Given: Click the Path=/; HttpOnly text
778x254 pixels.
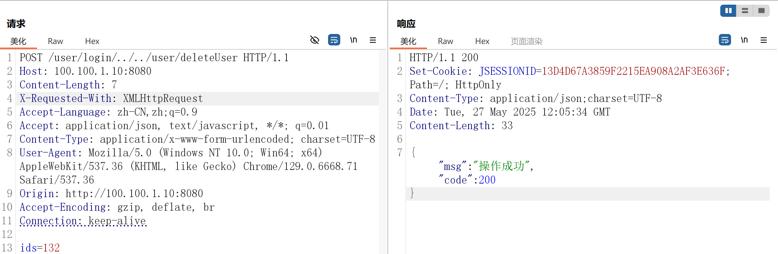Looking at the screenshot, I should pos(455,85).
